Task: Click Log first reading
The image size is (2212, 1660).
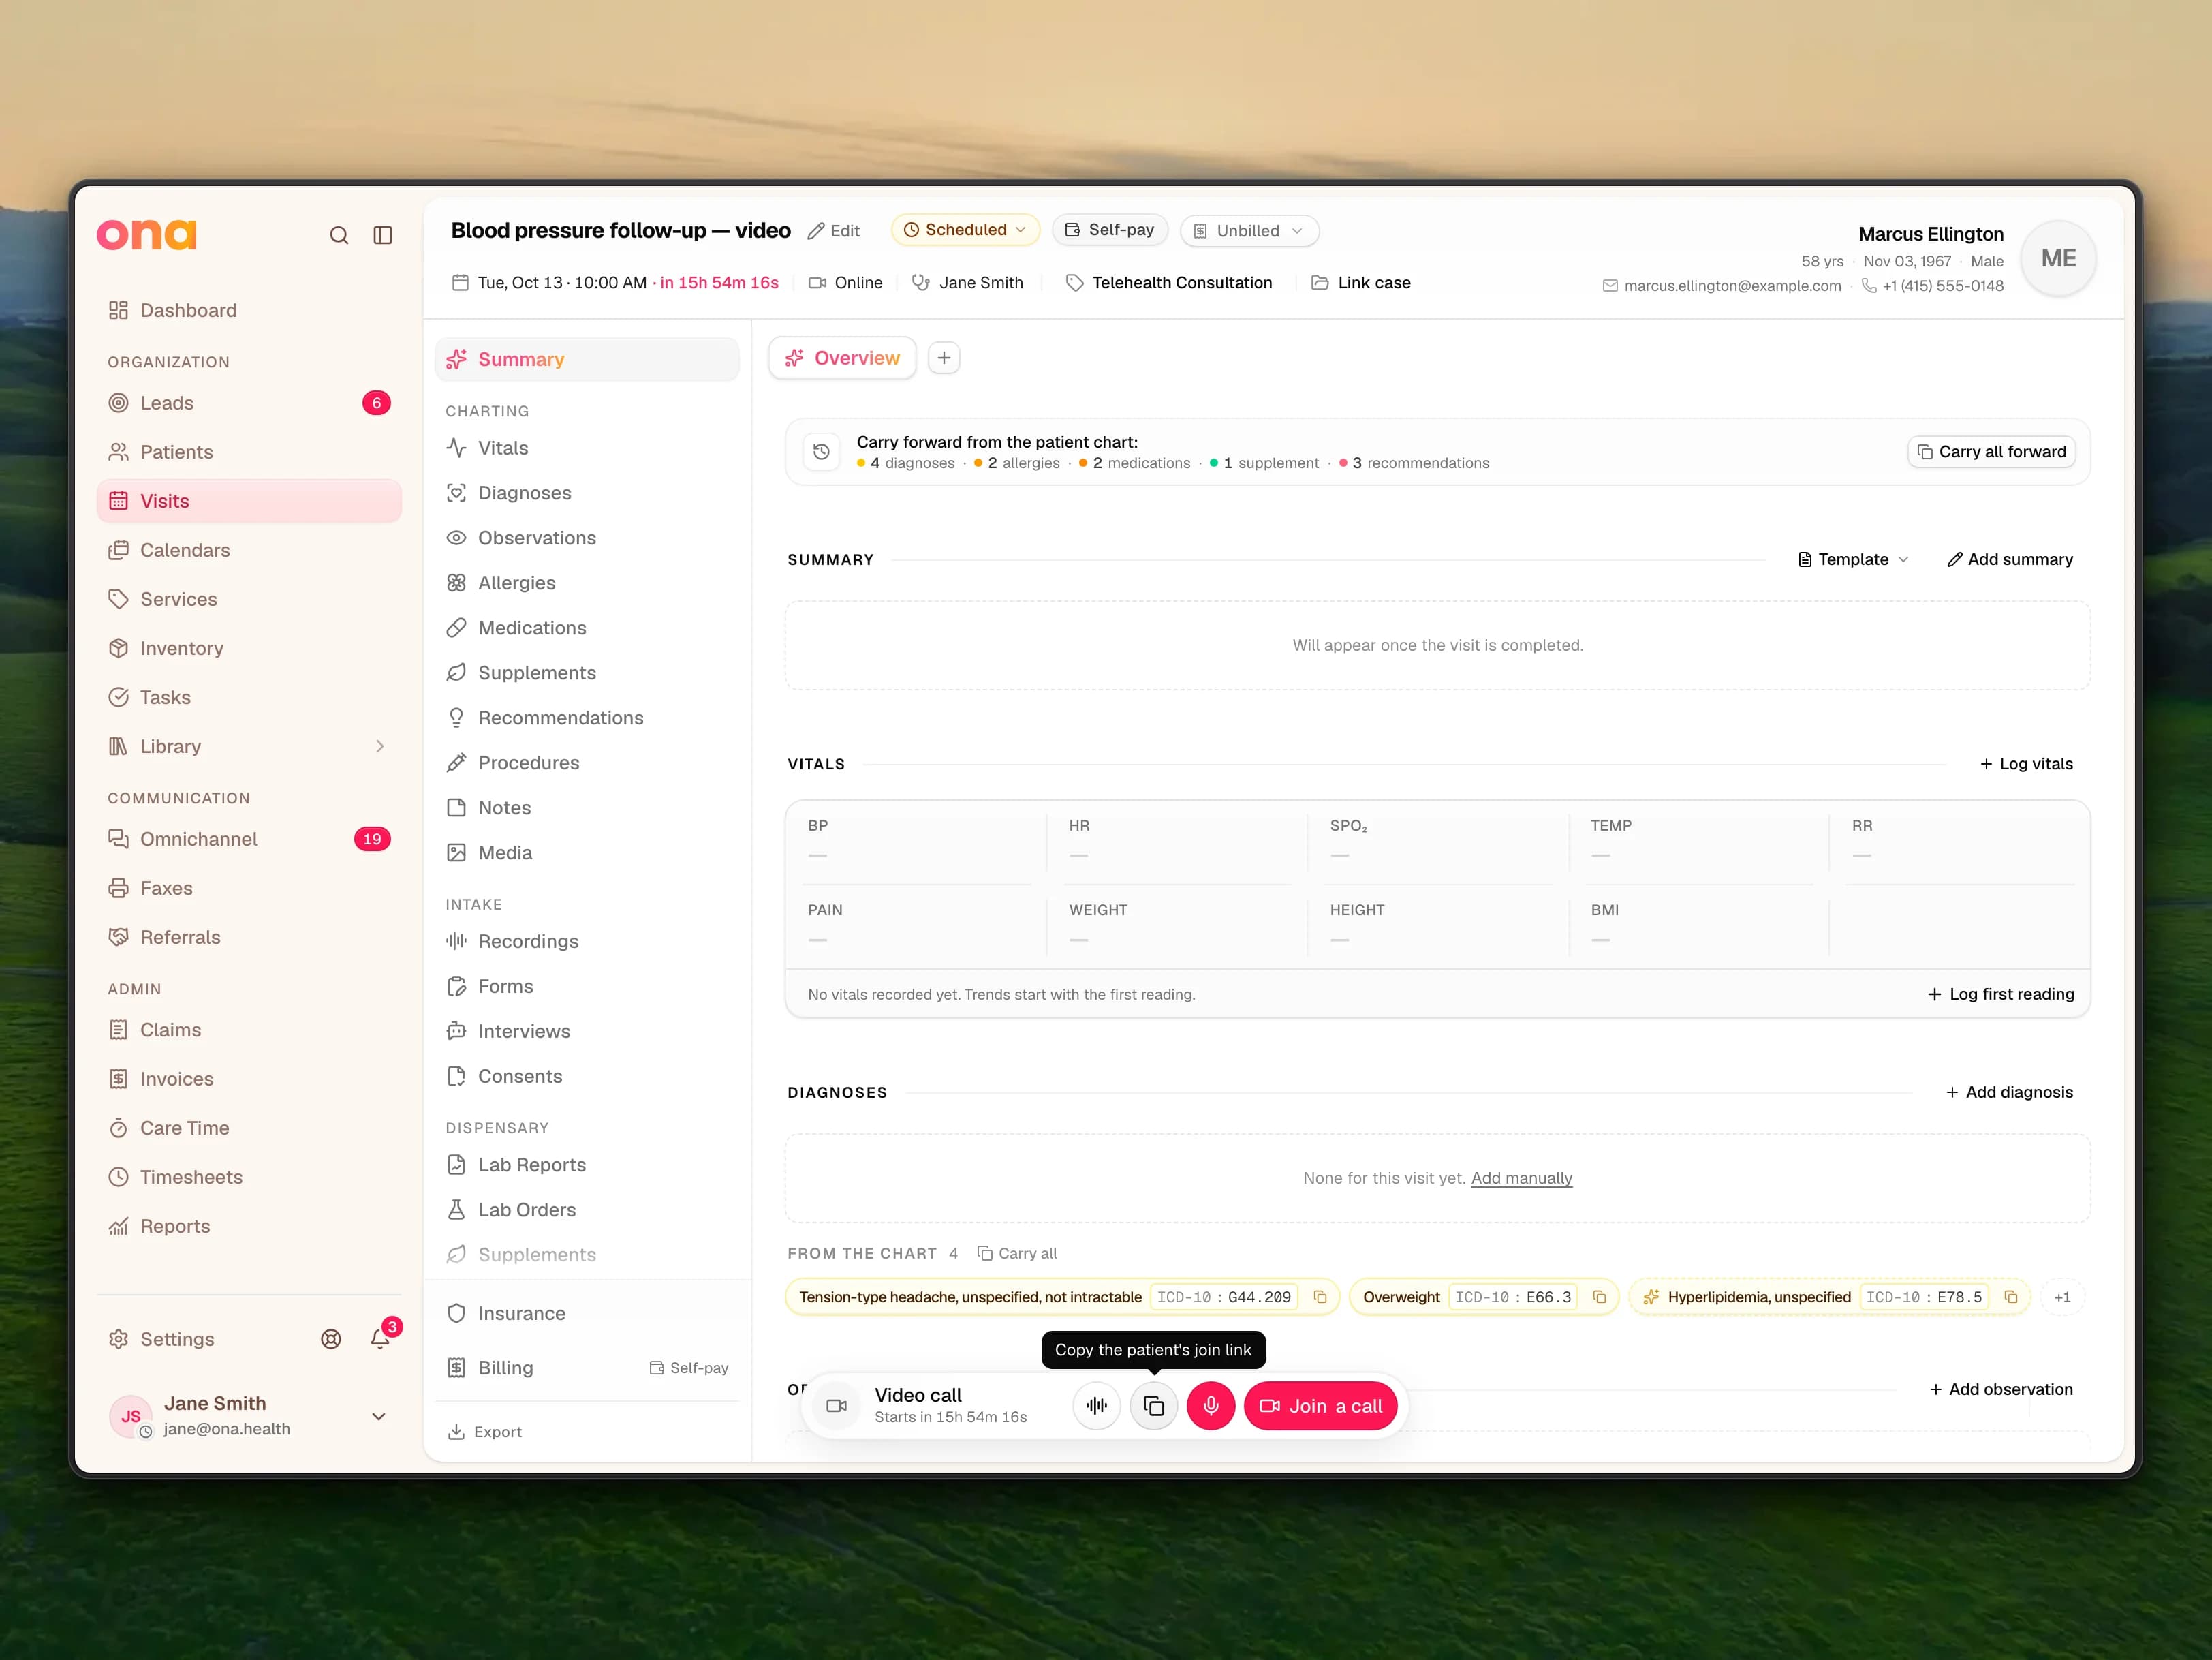Action: pyautogui.click(x=2000, y=994)
